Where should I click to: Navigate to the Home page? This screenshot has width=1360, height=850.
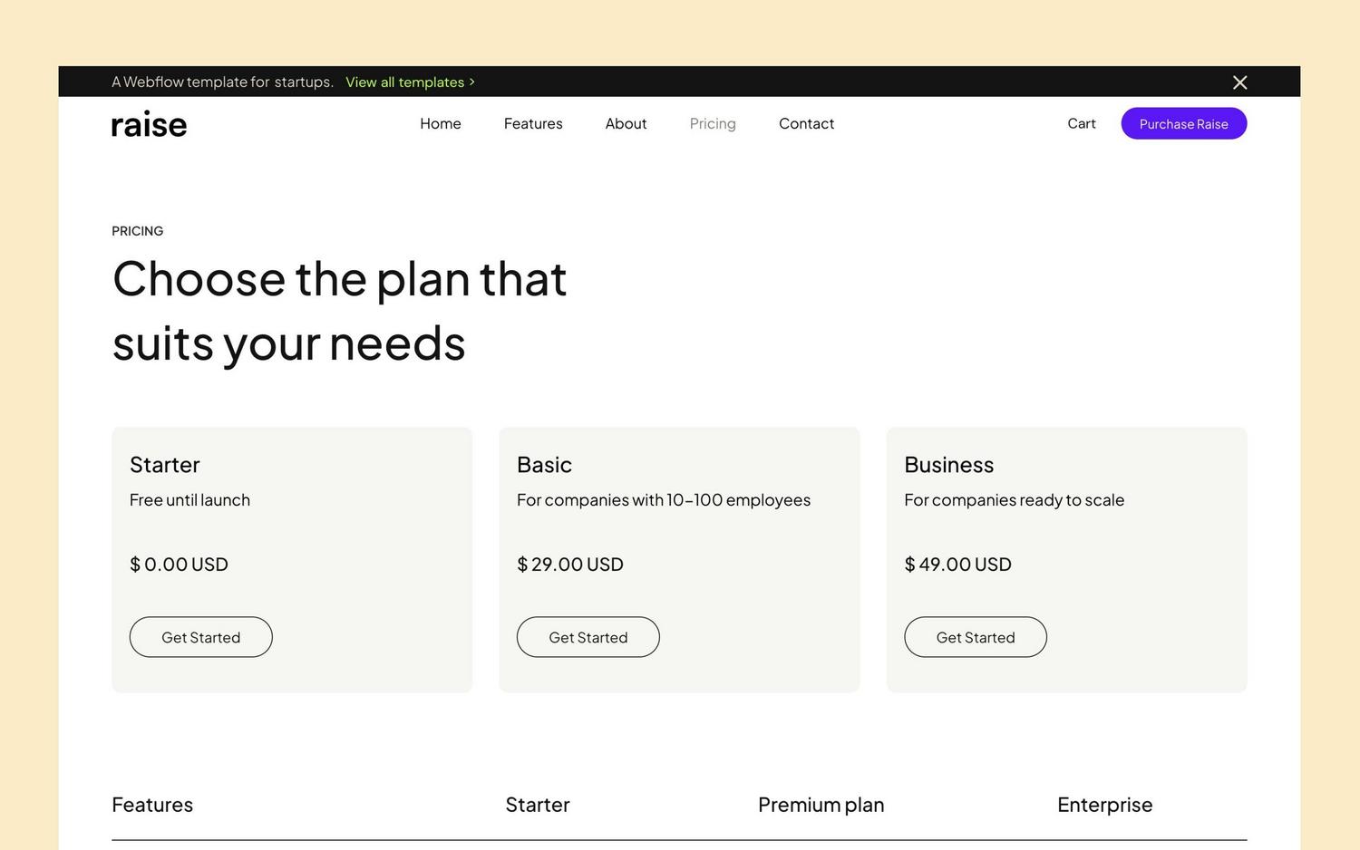click(440, 123)
